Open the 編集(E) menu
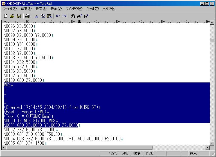 point(26,9)
